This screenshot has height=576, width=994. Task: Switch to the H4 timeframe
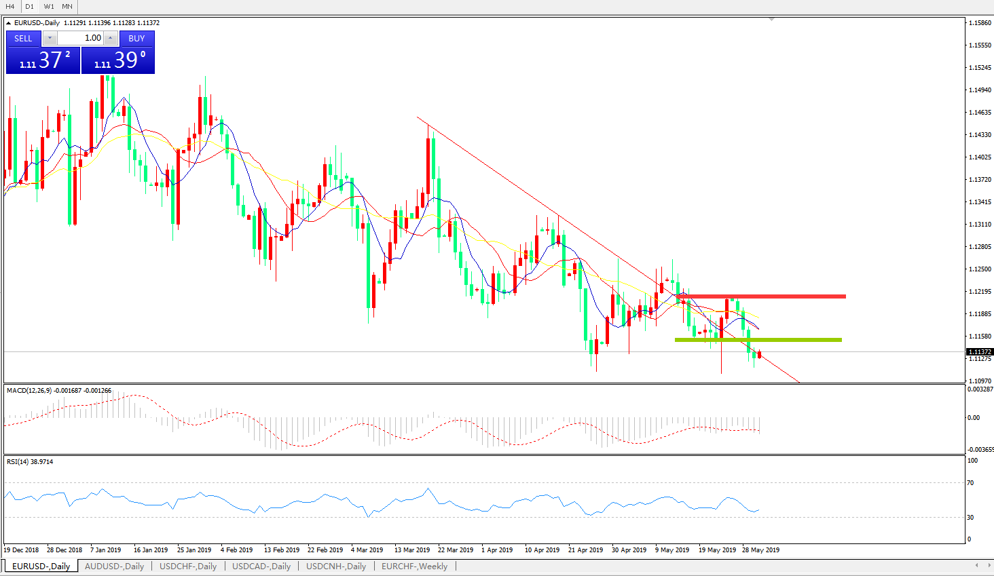point(10,6)
